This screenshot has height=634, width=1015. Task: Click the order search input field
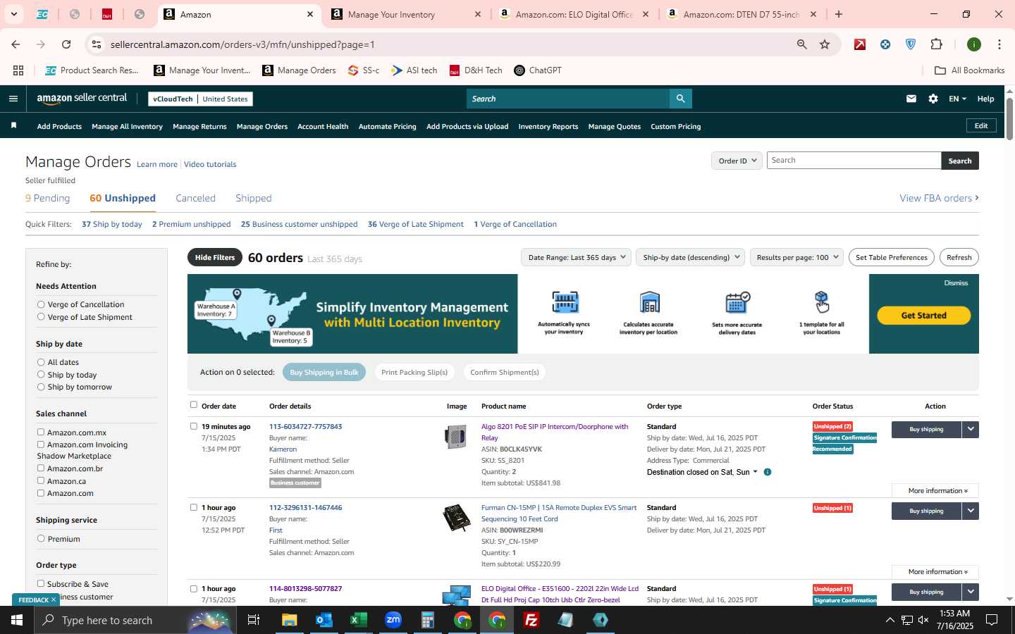click(x=854, y=161)
